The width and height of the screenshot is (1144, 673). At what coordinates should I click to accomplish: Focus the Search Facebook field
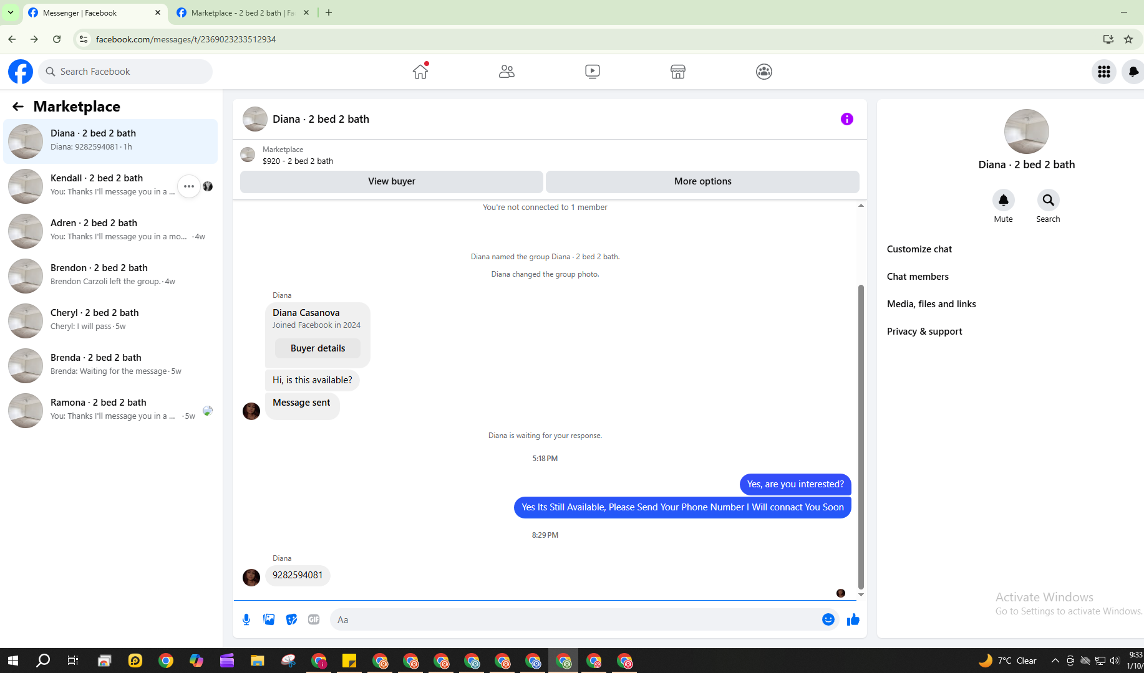125,72
